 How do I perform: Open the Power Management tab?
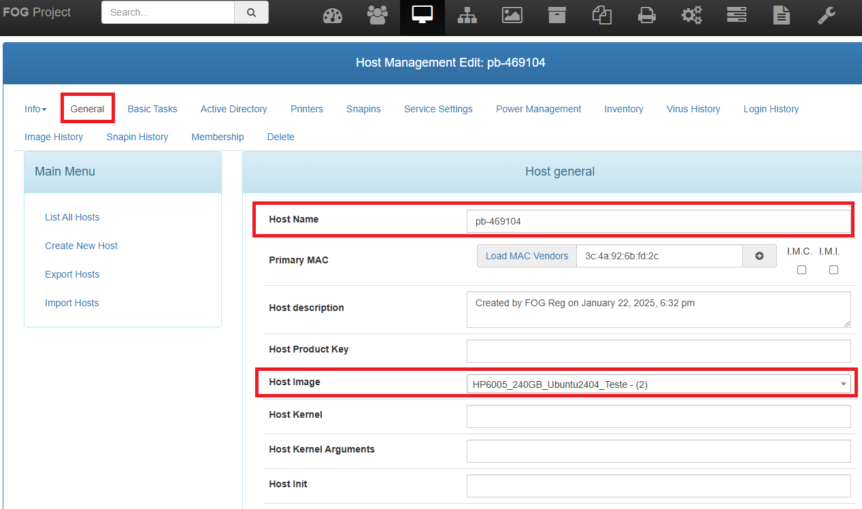click(x=538, y=109)
